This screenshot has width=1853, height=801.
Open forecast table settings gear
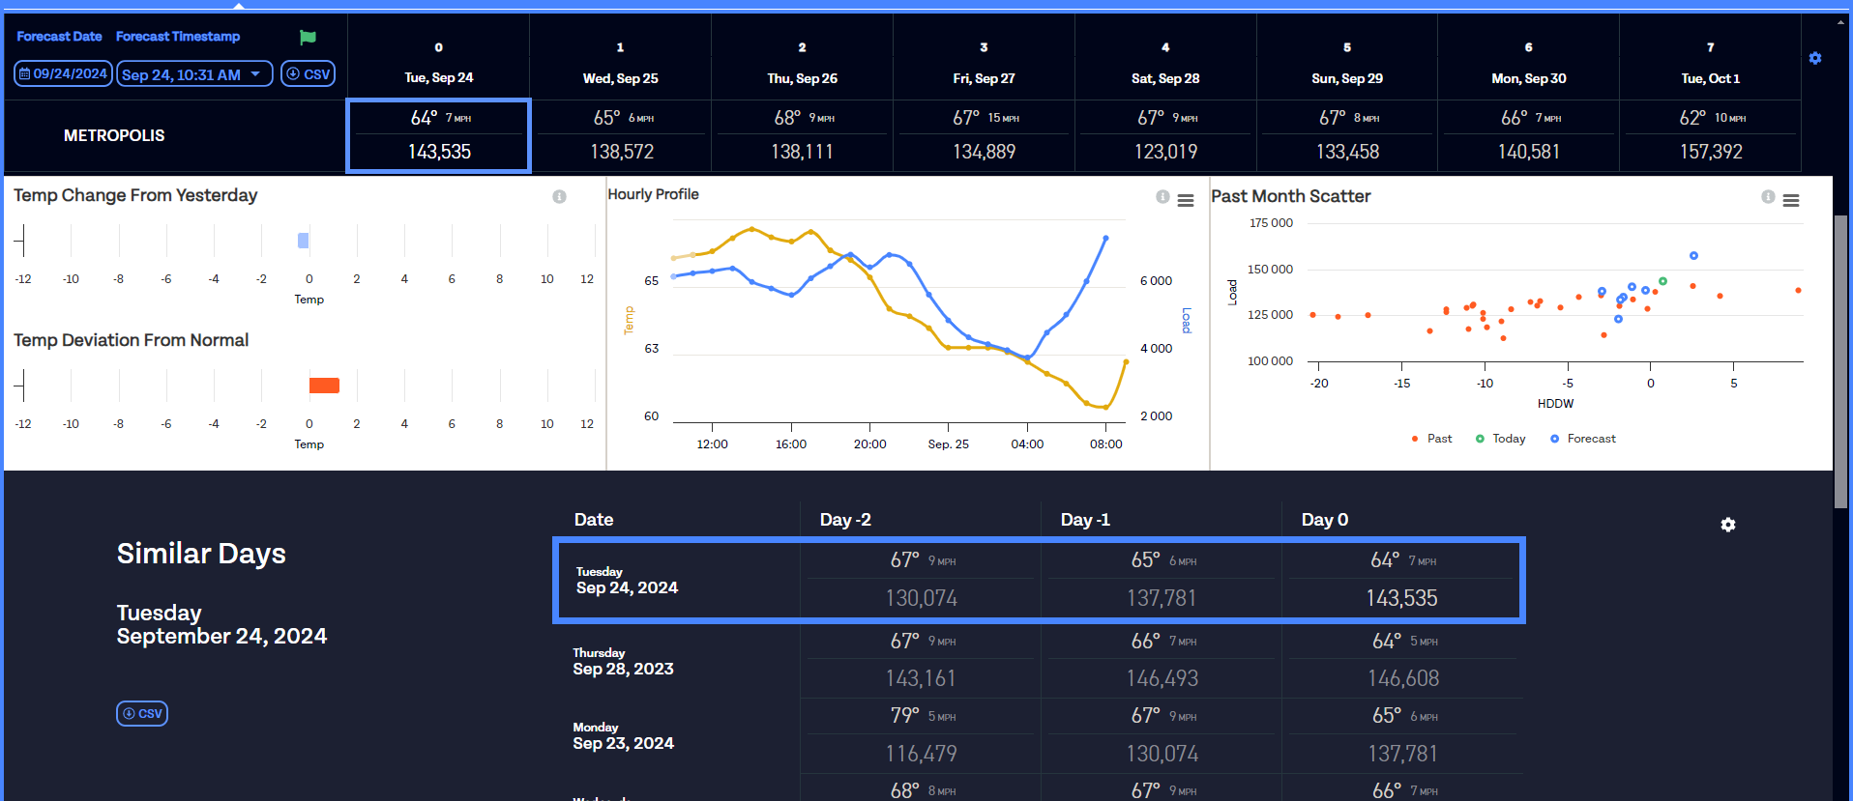click(x=1815, y=58)
